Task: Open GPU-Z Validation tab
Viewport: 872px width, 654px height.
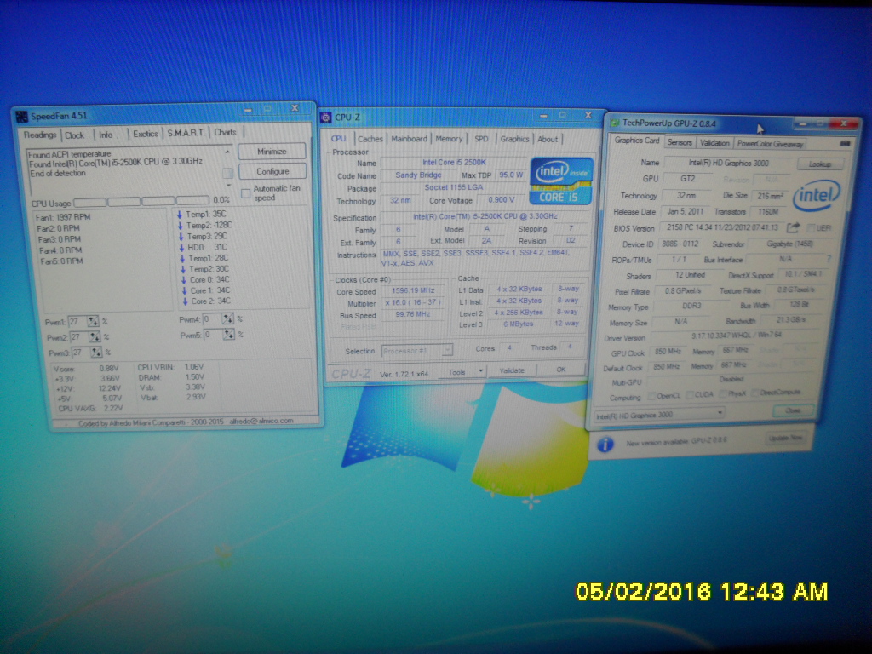Action: 714,143
